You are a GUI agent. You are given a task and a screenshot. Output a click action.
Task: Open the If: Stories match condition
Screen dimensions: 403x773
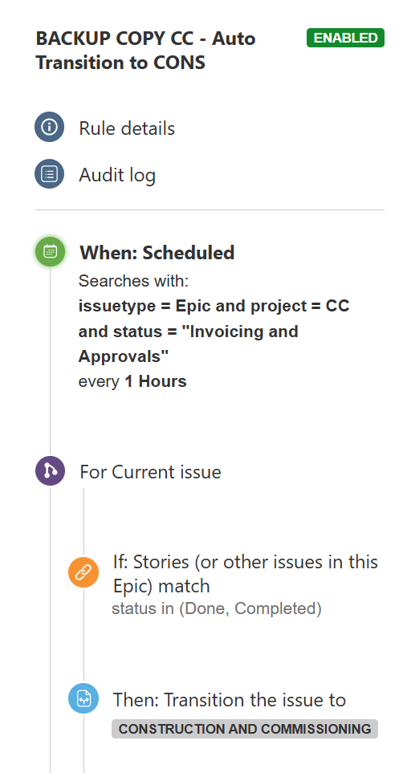[245, 574]
